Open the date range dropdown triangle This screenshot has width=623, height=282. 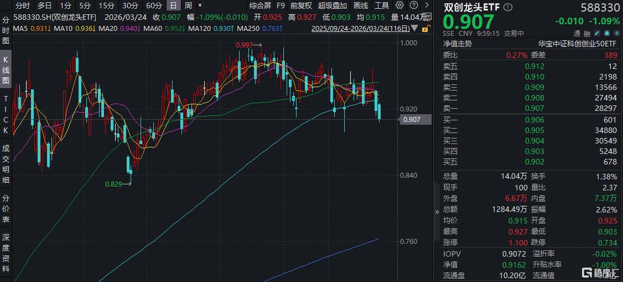pyautogui.click(x=416, y=29)
